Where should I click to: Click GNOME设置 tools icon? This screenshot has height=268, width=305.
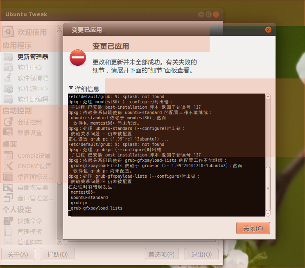point(8,166)
